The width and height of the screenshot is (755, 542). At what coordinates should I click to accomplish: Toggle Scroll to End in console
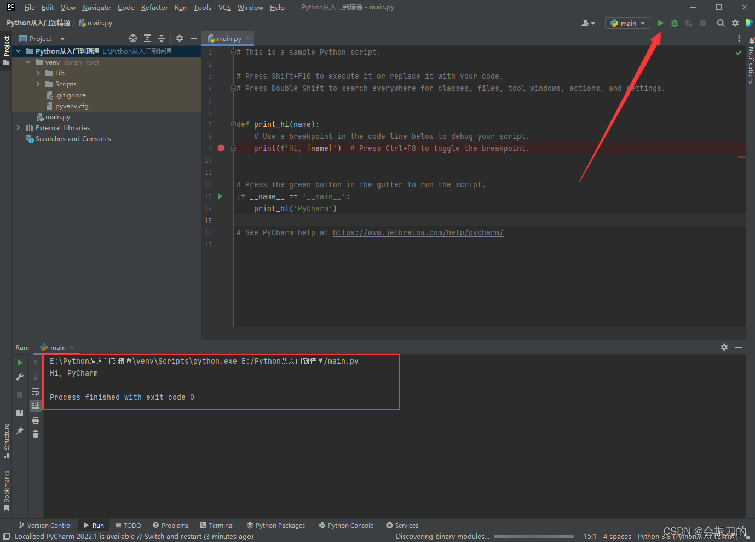click(x=36, y=405)
